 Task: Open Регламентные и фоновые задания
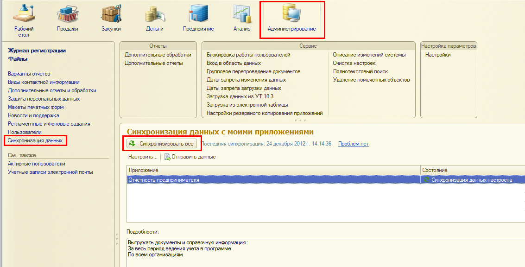click(49, 124)
